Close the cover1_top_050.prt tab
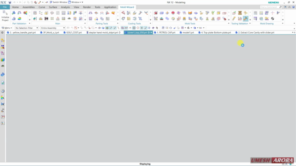The image size is (296, 166). pyautogui.click(x=151, y=33)
